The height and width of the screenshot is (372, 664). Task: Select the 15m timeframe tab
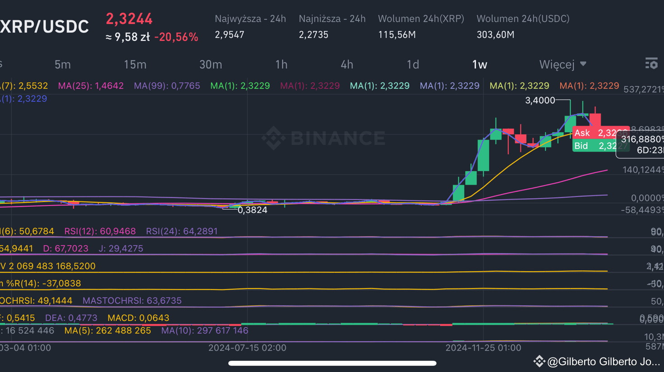[x=135, y=65]
